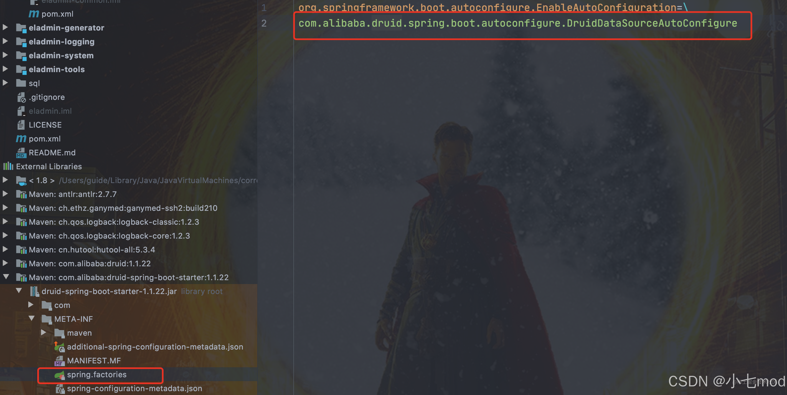Click line number 1 in the editor gutter

pos(264,8)
